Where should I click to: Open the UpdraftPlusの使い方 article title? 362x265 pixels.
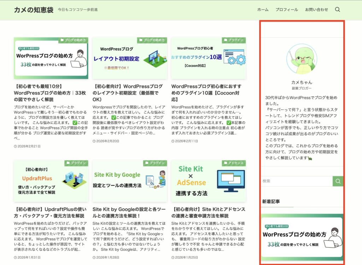click(x=50, y=212)
